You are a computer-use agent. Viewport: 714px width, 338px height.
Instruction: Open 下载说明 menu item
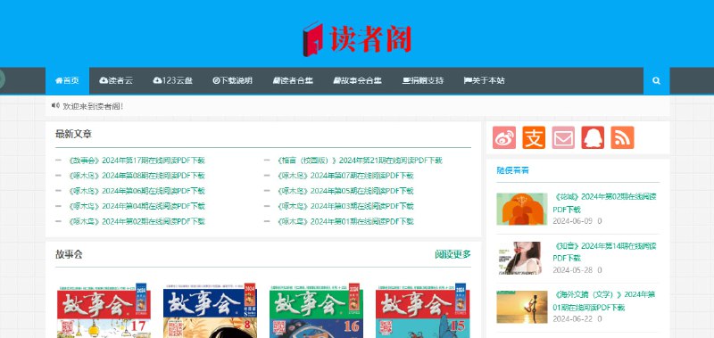pyautogui.click(x=232, y=81)
